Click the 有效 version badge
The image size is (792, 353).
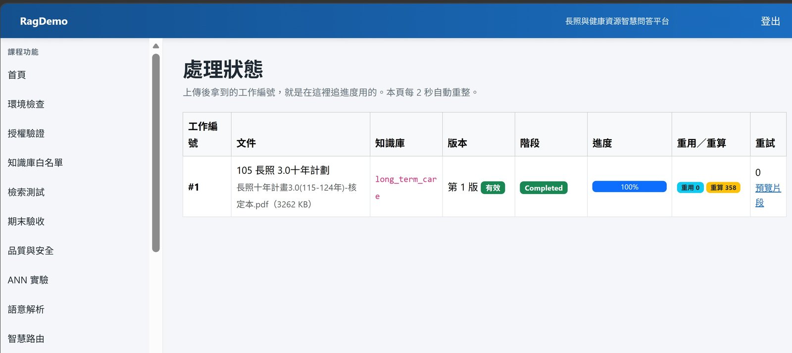click(x=493, y=188)
